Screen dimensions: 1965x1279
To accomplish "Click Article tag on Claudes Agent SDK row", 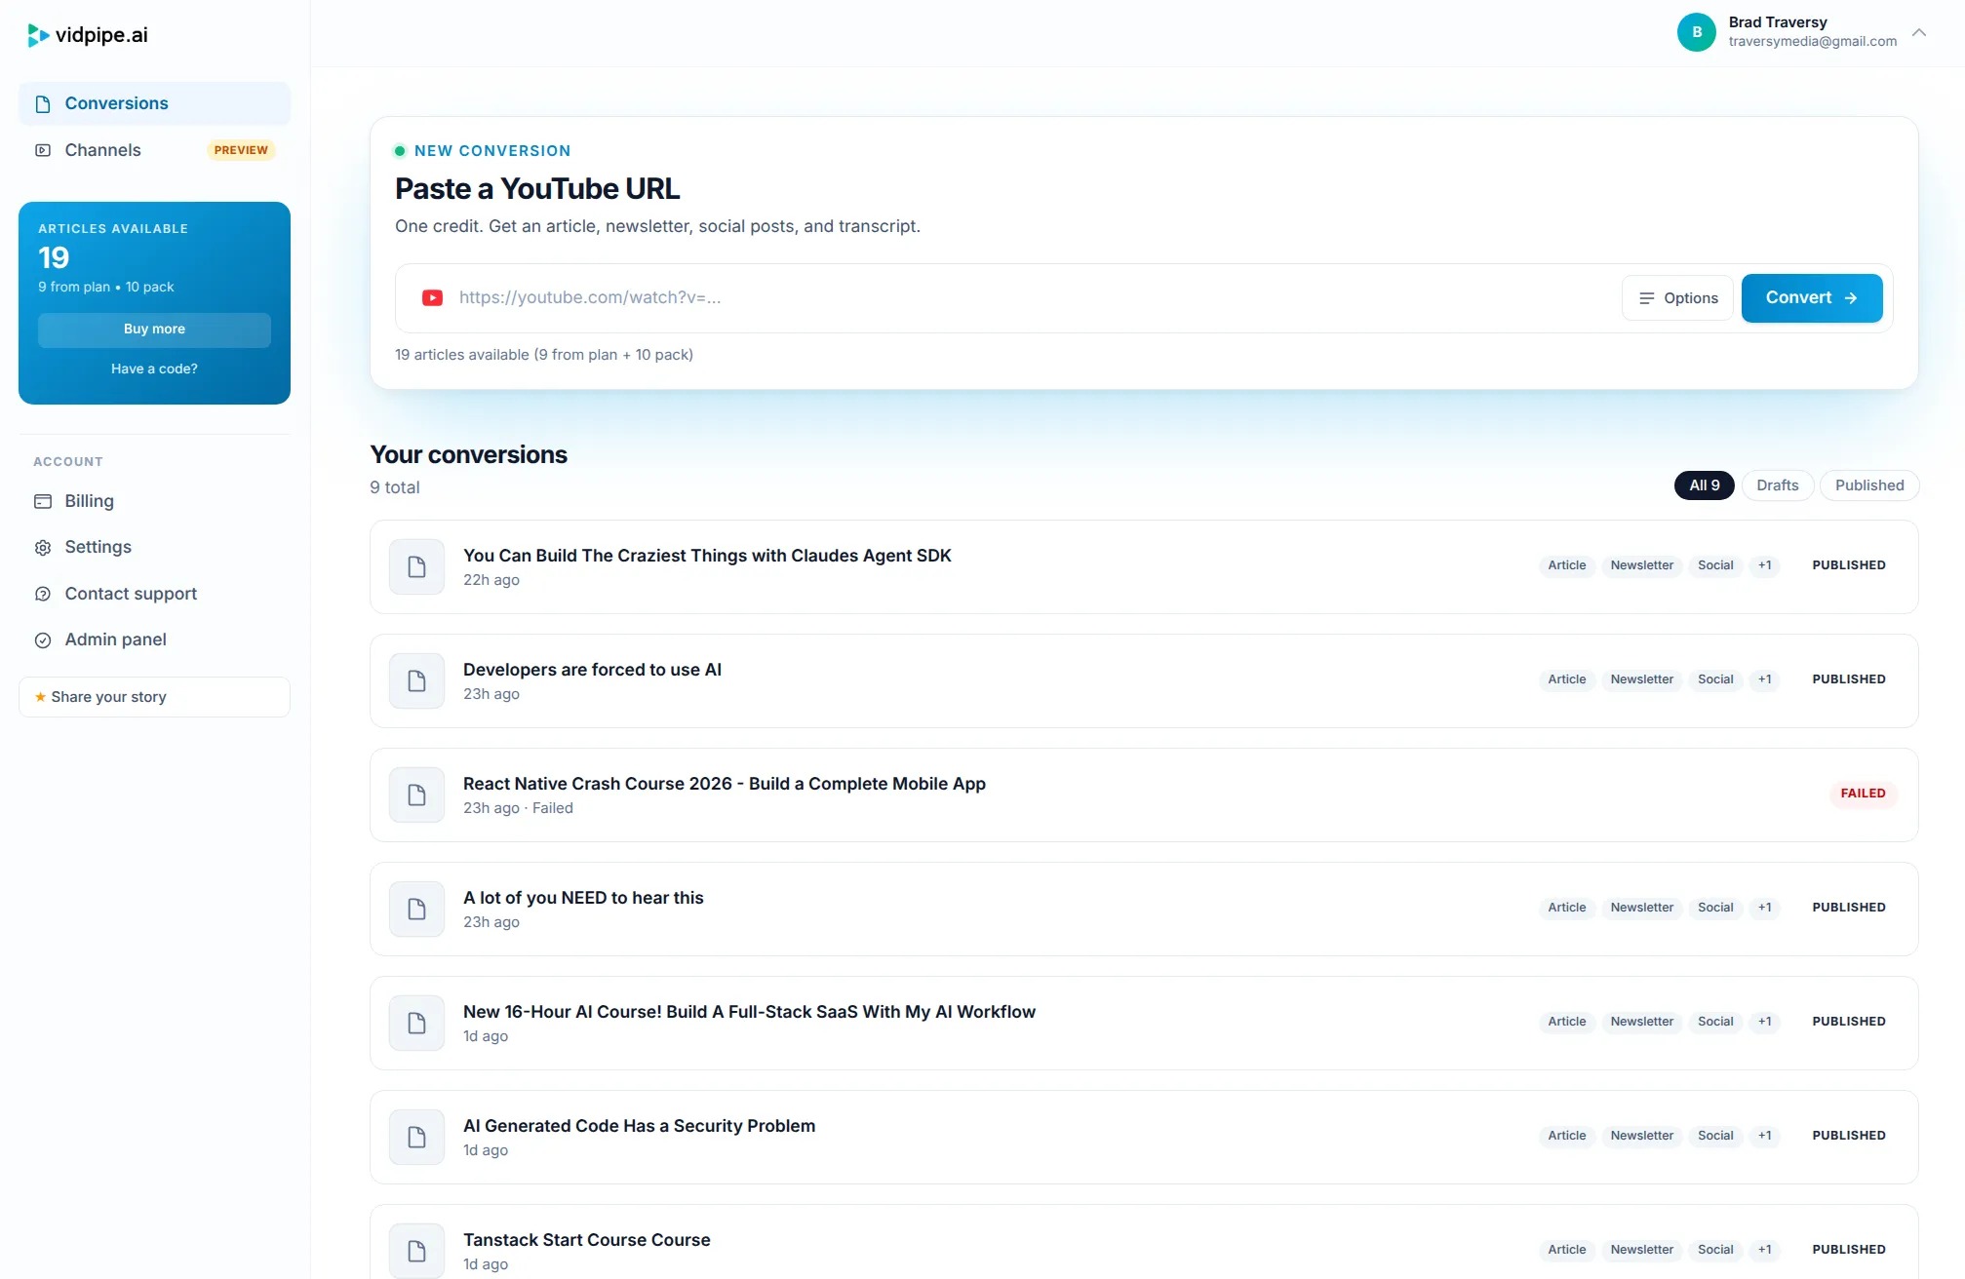I will pos(1566,565).
